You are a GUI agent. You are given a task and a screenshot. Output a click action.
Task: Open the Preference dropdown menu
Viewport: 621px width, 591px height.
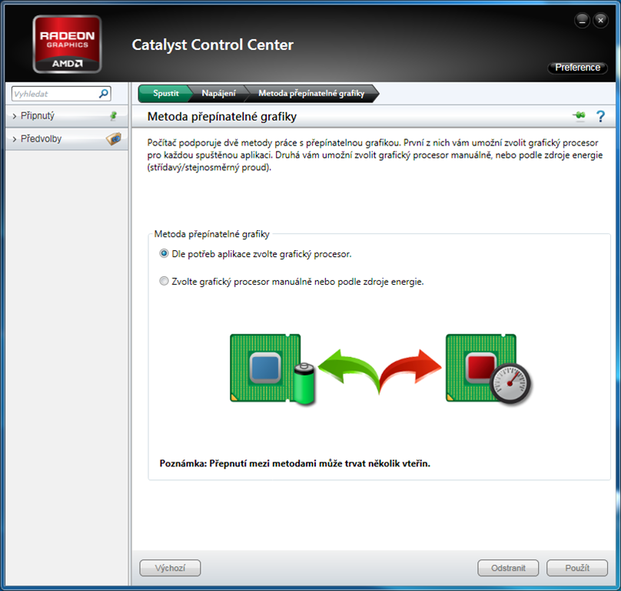(x=577, y=68)
